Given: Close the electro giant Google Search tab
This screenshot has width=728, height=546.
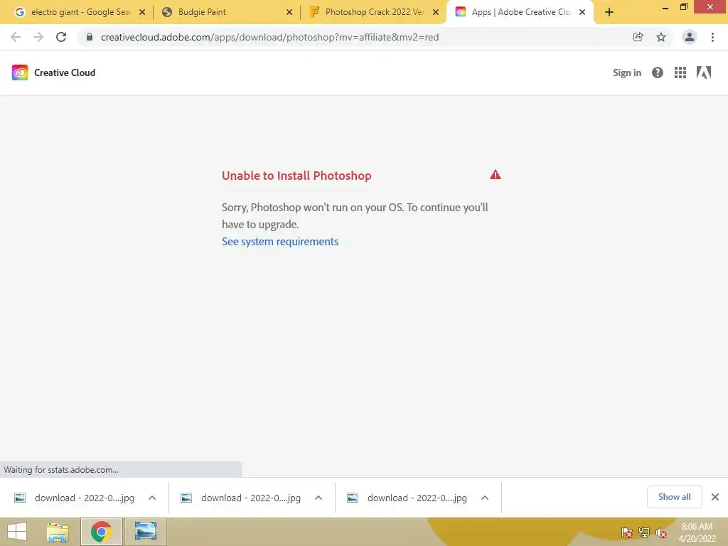Looking at the screenshot, I should 142,12.
